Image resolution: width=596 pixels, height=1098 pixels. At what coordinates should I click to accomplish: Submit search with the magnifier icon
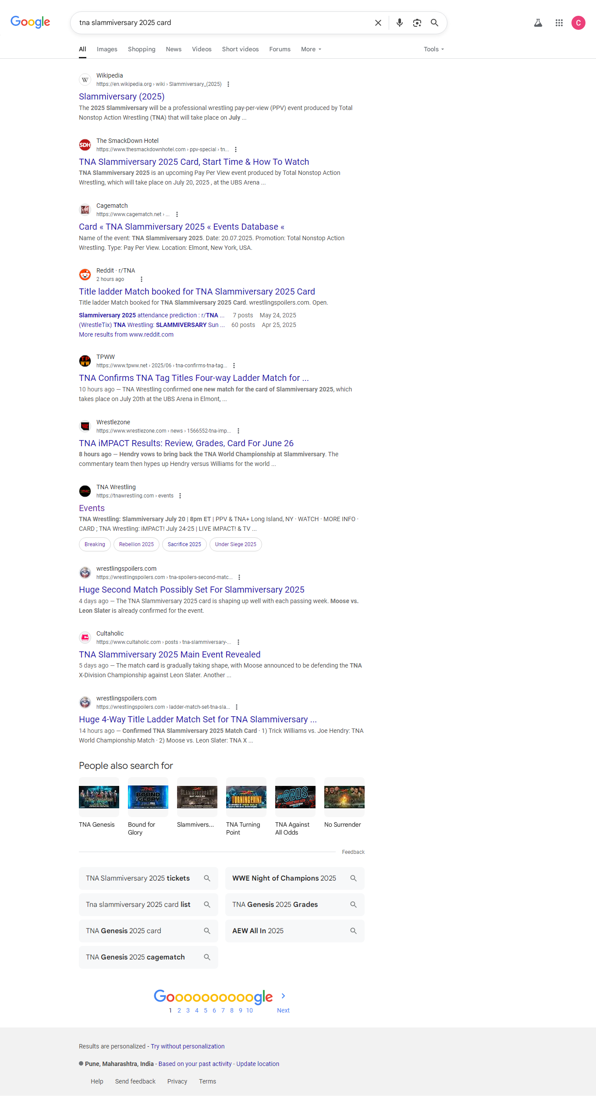pos(434,23)
